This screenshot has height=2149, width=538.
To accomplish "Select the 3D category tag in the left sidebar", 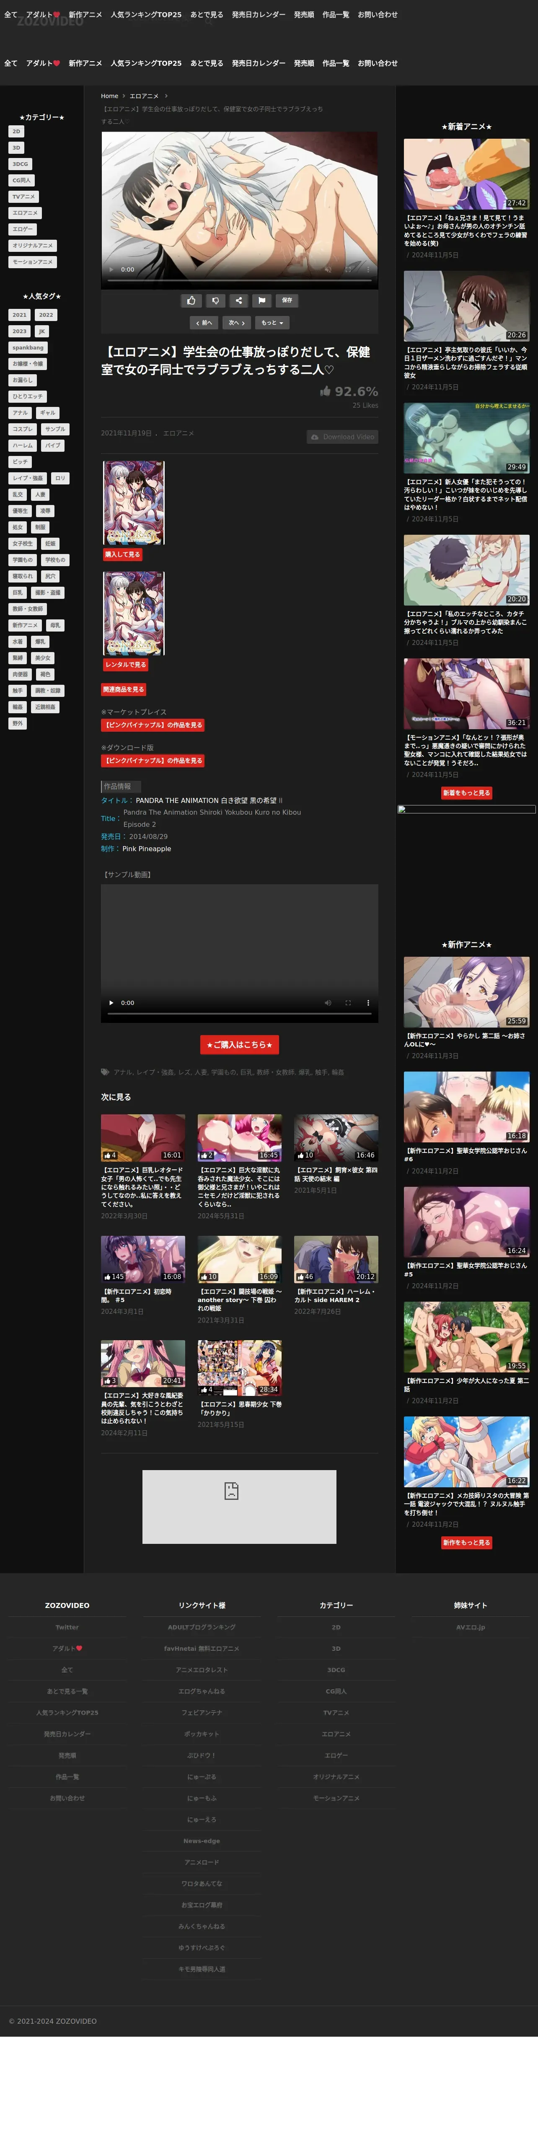I will tap(17, 148).
